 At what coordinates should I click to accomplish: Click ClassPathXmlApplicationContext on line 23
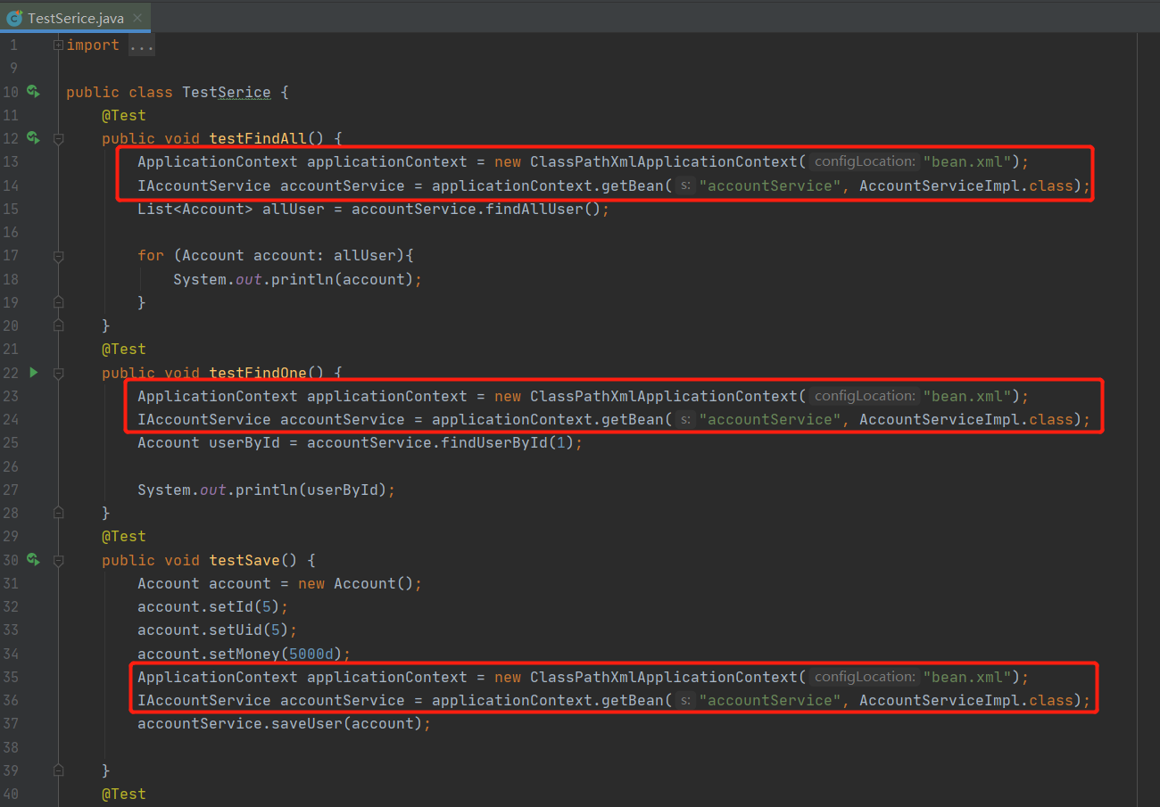(663, 396)
